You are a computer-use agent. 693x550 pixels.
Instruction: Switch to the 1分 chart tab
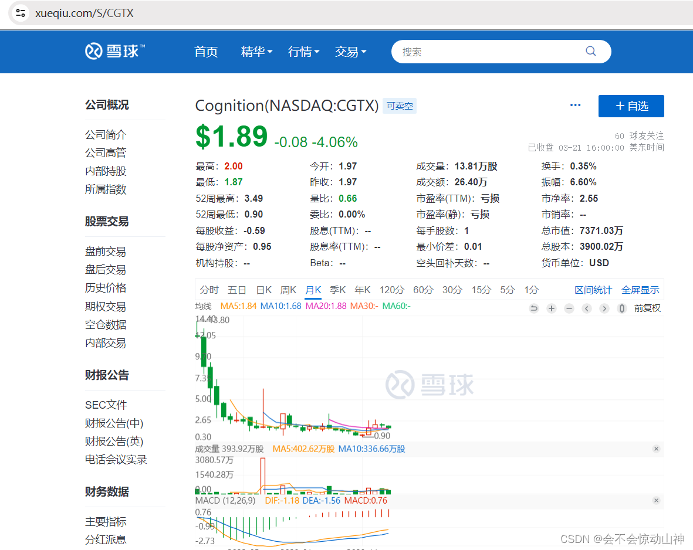pyautogui.click(x=531, y=290)
